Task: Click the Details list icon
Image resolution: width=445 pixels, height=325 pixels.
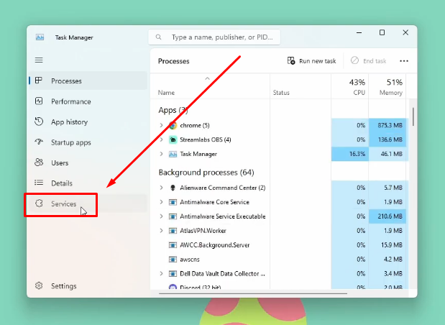Action: click(39, 183)
